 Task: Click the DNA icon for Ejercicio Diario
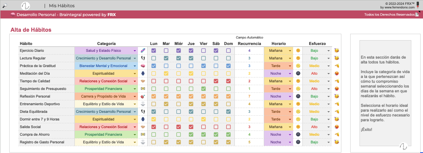(x=143, y=50)
